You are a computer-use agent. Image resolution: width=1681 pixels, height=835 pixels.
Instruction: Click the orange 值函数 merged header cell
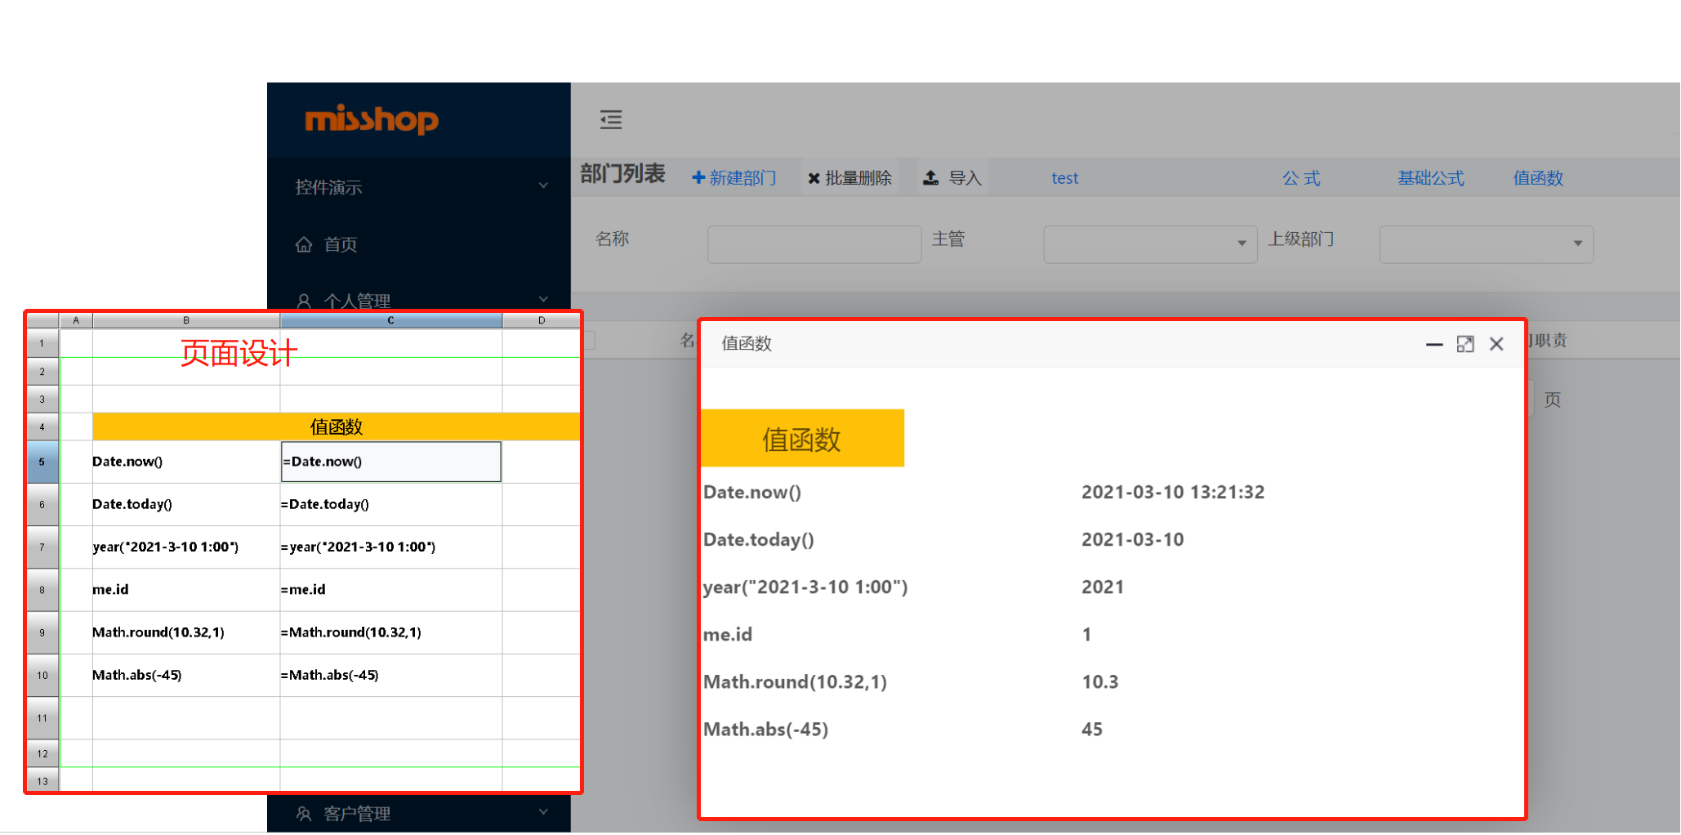pyautogui.click(x=336, y=426)
